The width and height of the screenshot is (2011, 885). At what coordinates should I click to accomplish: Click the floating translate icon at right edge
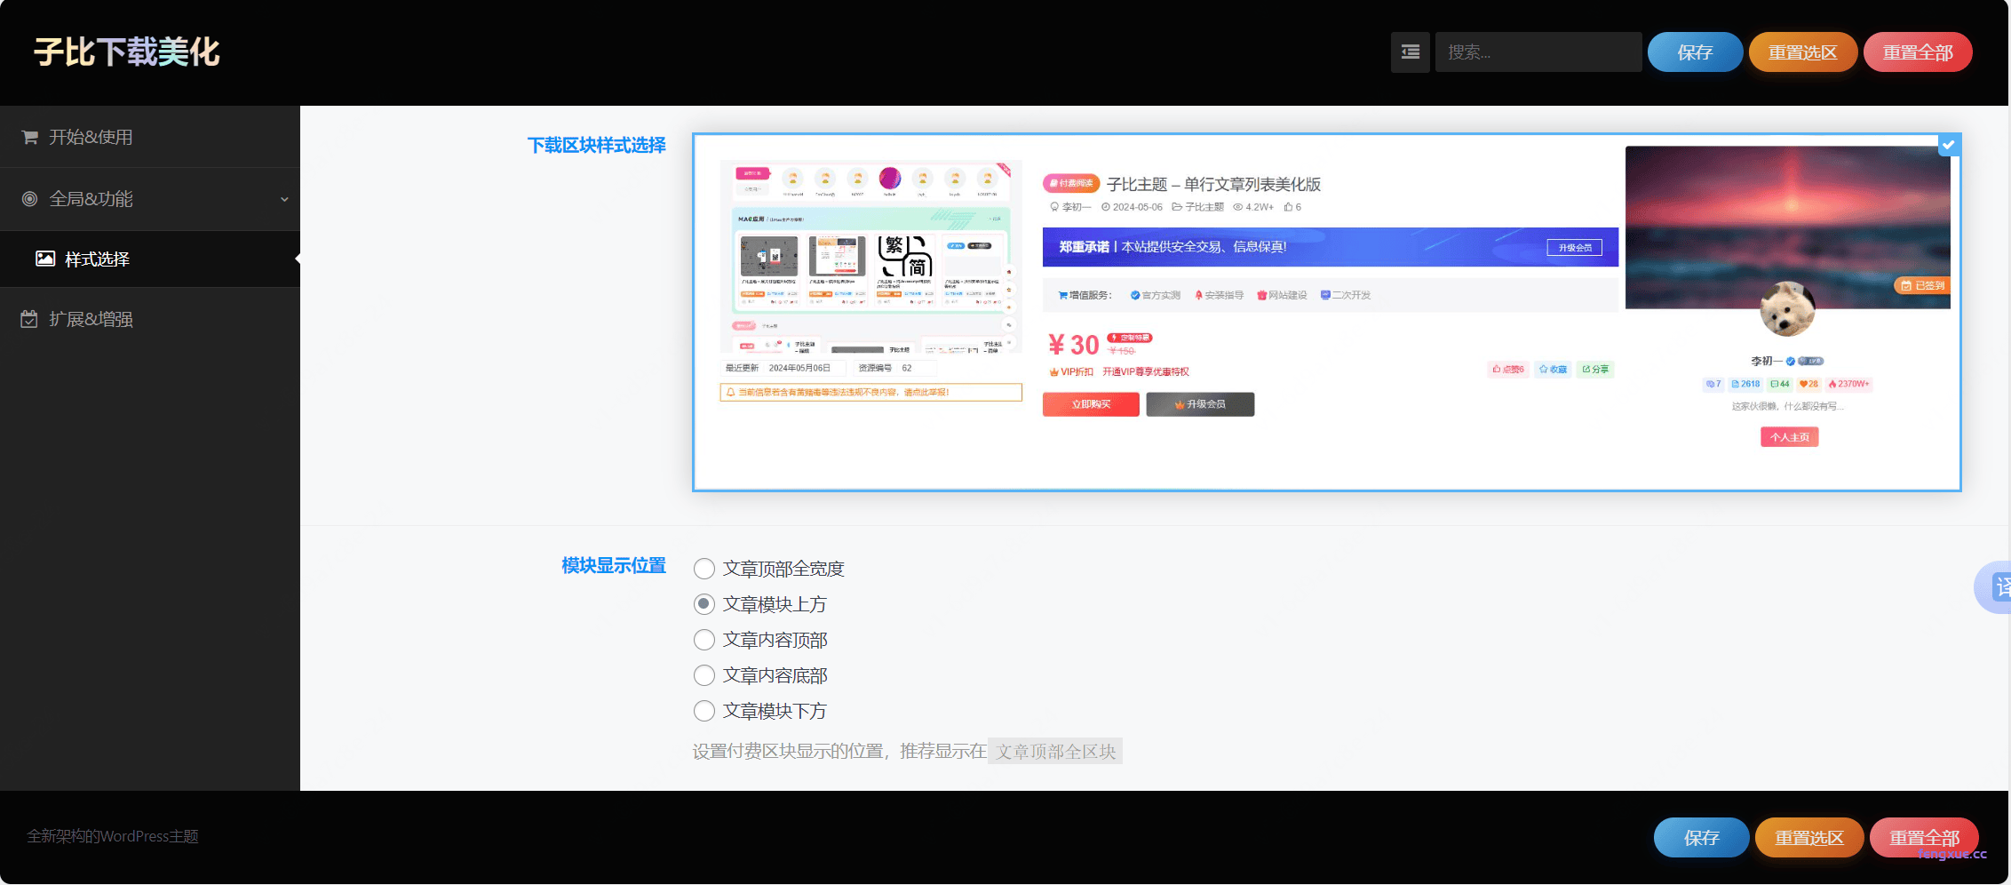point(1996,587)
